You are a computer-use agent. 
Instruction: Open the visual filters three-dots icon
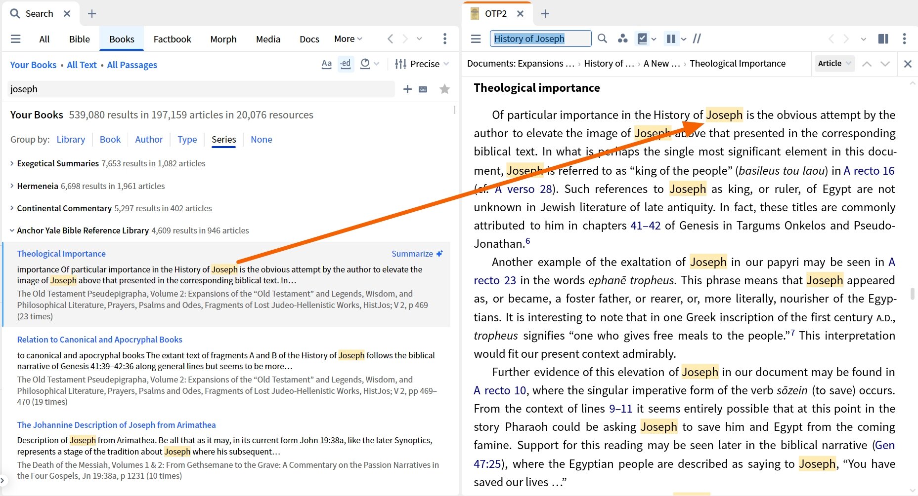622,38
